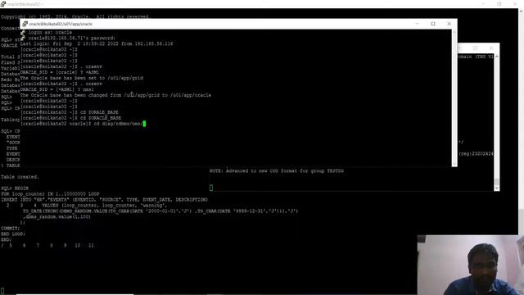Click scrollbar down arrow of right background terminal
Screen dimensions: 524x295
click(x=497, y=188)
